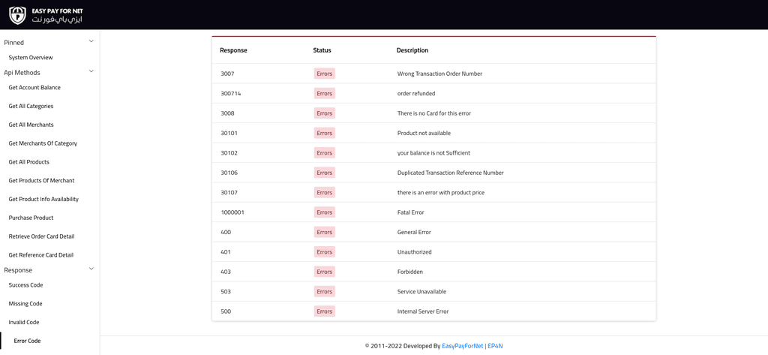Click the Description column header
The image size is (768, 355).
pyautogui.click(x=412, y=50)
